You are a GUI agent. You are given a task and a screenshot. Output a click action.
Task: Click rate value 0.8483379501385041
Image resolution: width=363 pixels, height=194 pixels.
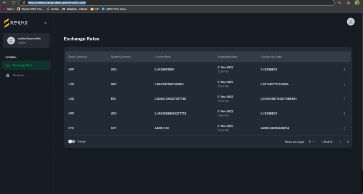click(169, 84)
